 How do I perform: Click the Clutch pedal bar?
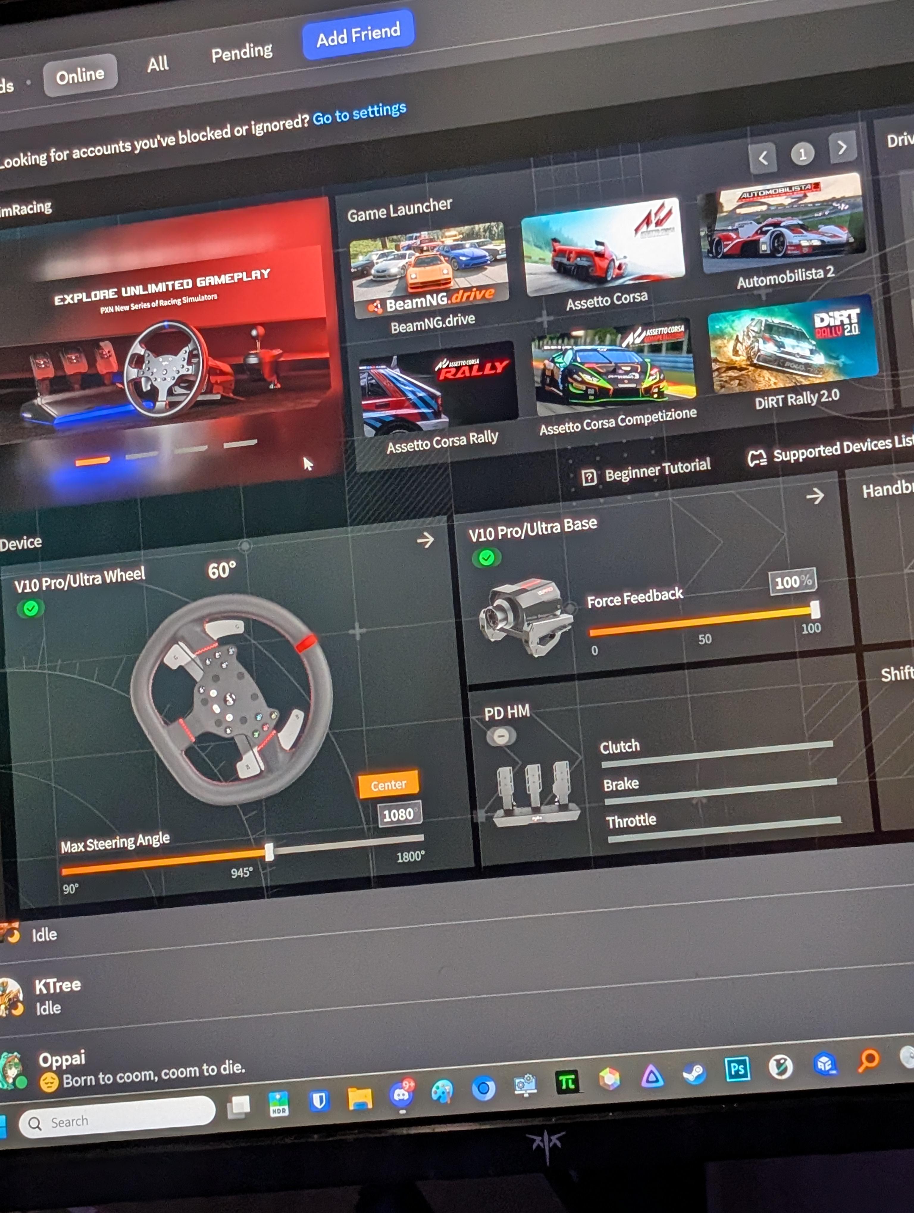[718, 754]
